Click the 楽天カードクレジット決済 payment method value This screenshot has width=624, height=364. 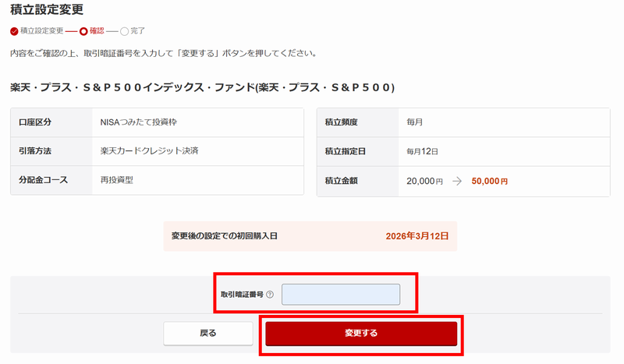point(150,151)
